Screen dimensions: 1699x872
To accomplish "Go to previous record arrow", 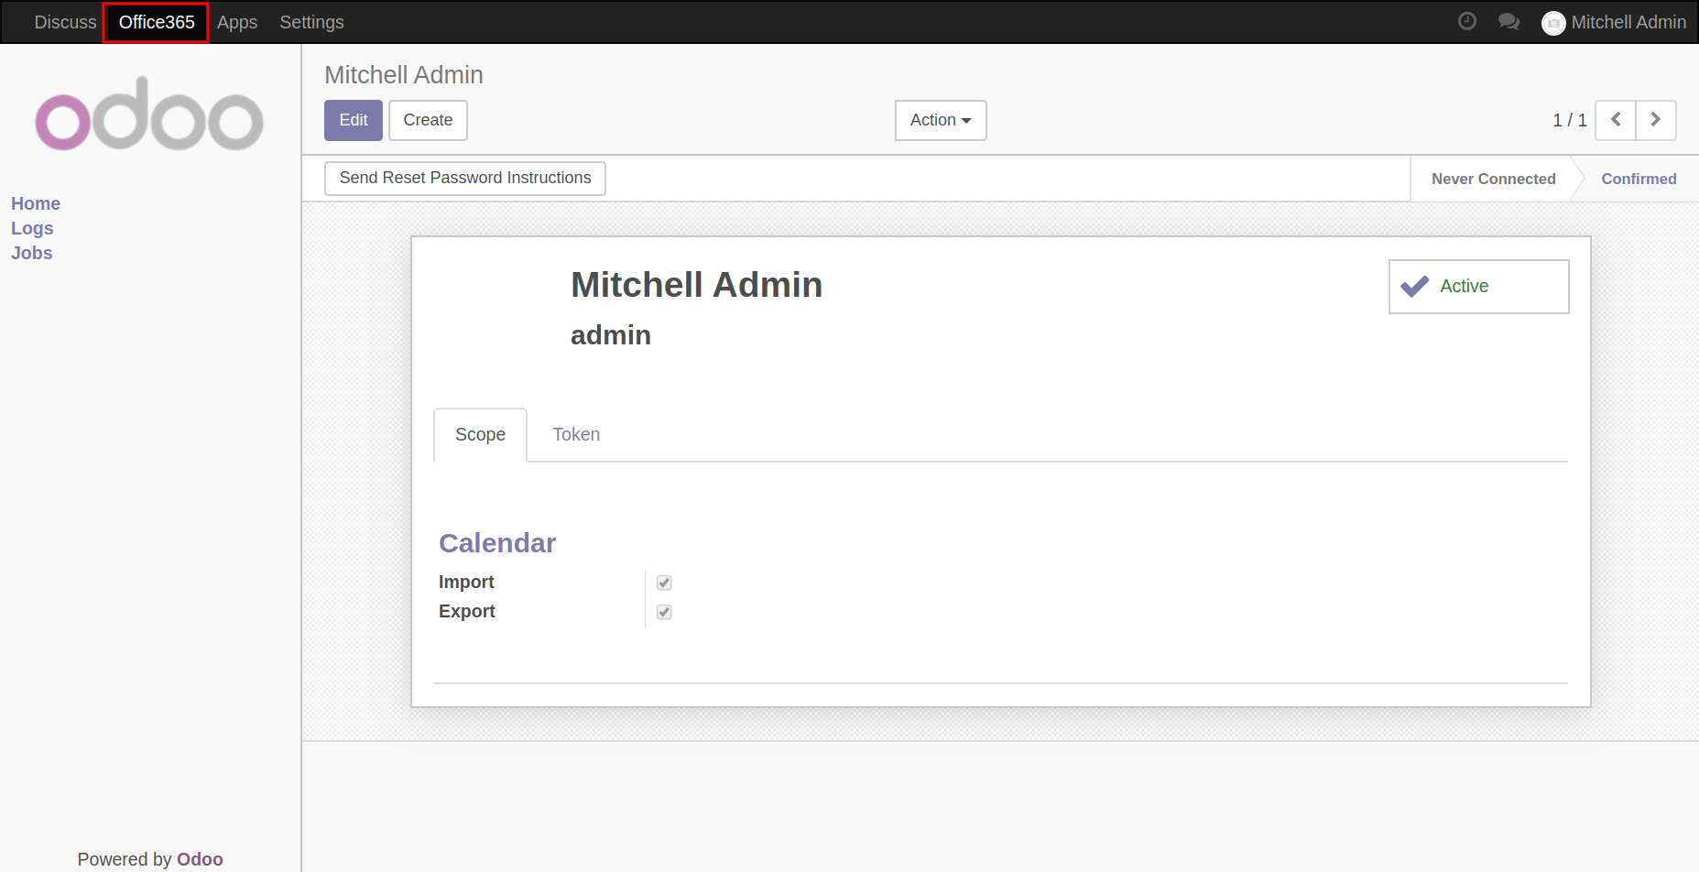I will (x=1616, y=120).
